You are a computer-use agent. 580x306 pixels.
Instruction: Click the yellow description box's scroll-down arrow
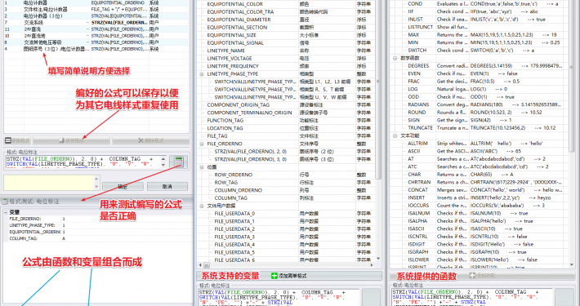96,187
